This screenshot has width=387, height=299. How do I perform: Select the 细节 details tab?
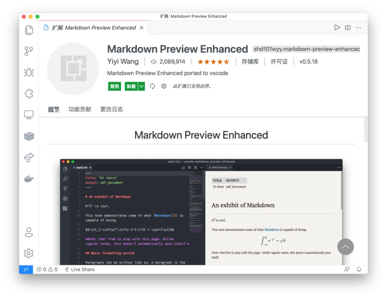(x=53, y=109)
